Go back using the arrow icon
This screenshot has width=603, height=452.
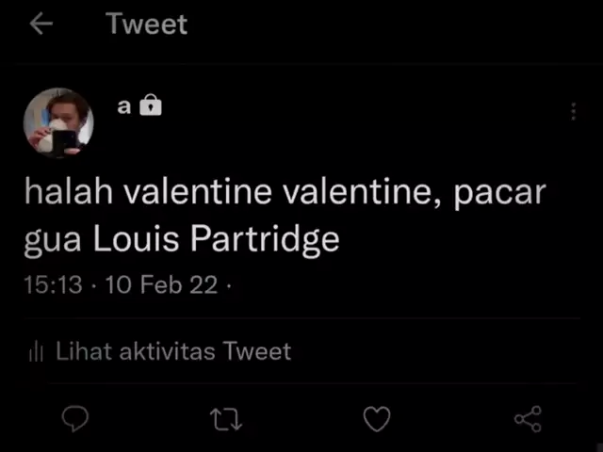coord(41,24)
